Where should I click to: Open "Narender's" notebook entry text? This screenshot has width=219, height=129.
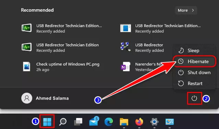click(145, 64)
